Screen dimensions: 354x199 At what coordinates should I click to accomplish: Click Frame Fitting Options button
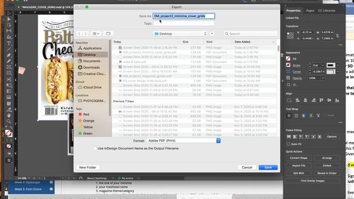tap(332, 137)
